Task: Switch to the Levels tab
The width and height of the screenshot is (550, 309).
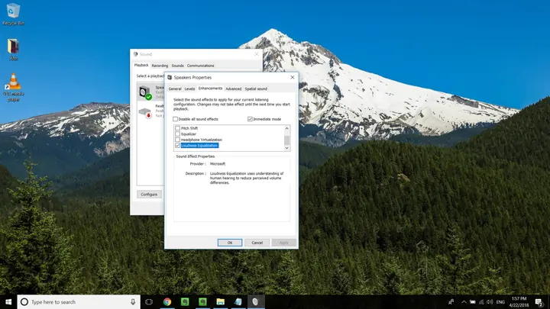Action: pyautogui.click(x=189, y=89)
